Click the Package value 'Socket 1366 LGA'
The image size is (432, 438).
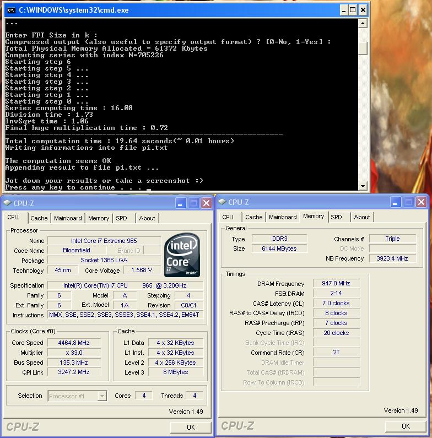tap(104, 260)
